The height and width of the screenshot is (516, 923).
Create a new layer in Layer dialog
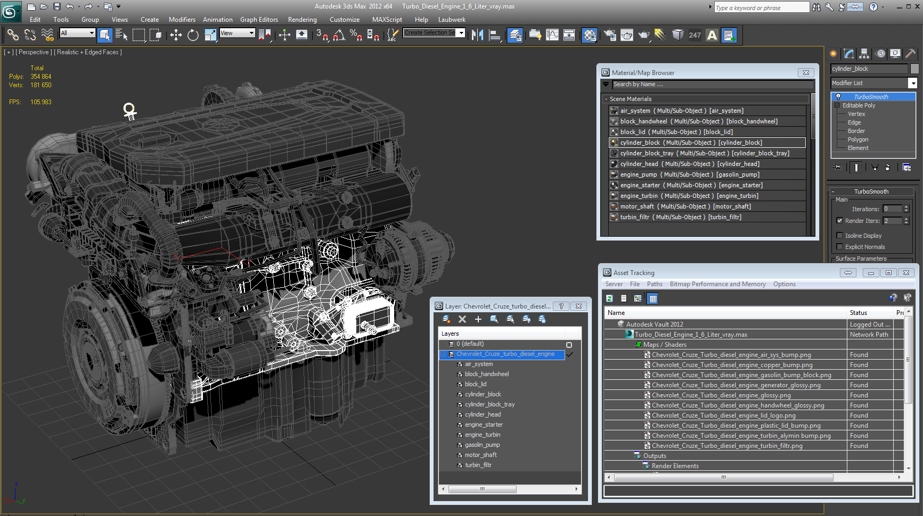pos(446,319)
